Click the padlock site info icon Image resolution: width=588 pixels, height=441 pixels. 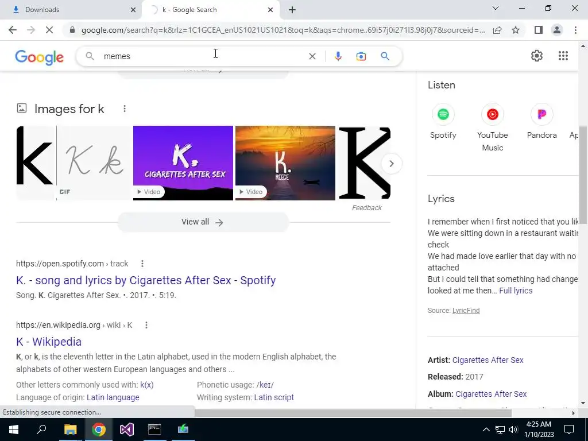(72, 30)
